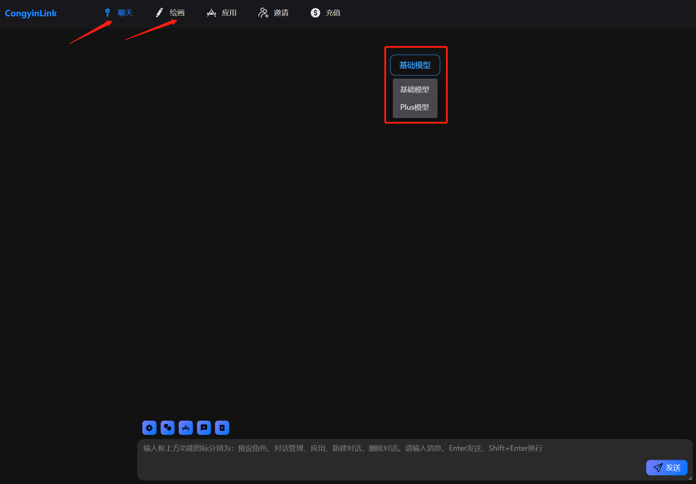The image size is (696, 484).
Task: Click the invite user icon
Action: coord(263,13)
